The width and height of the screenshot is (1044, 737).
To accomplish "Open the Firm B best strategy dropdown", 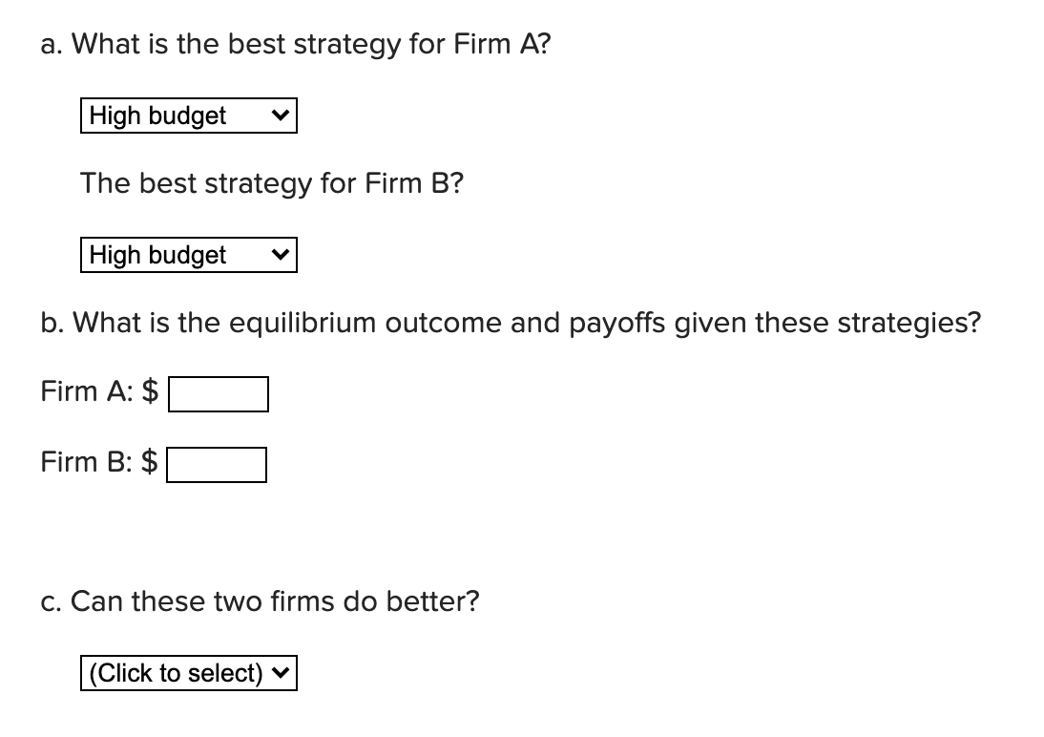I will tap(188, 254).
